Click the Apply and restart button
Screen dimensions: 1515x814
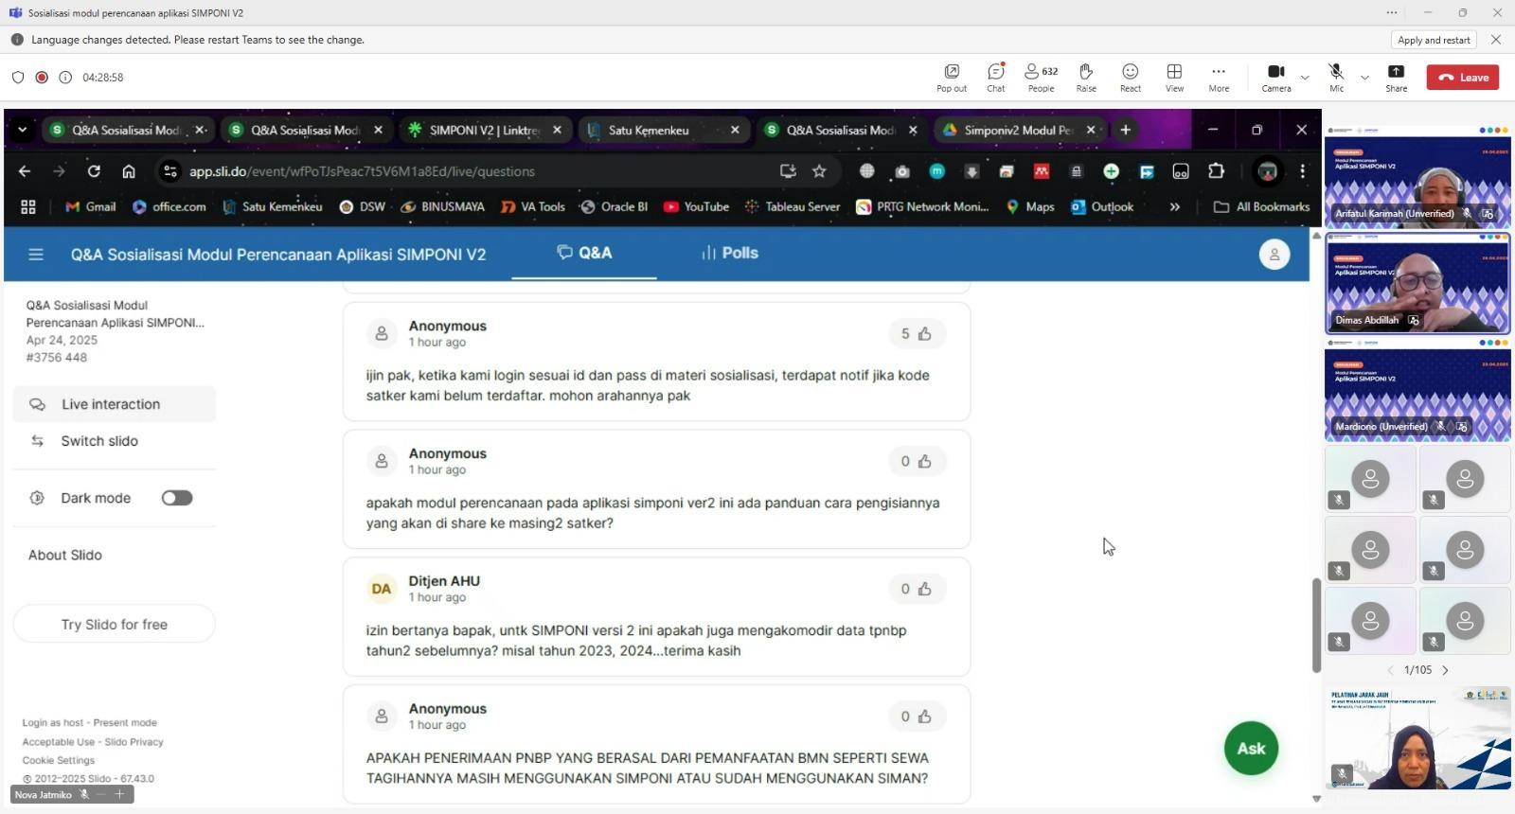(1434, 40)
